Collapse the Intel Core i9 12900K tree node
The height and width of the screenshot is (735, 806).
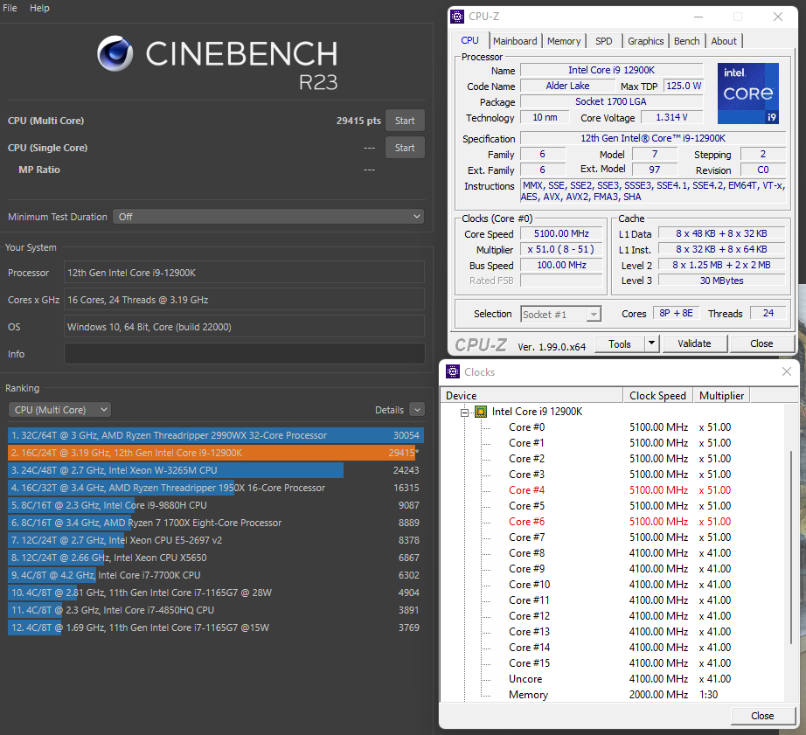coord(465,412)
